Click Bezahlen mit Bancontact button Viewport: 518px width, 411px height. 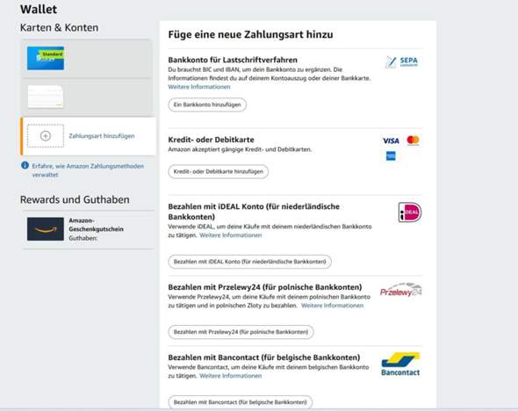[x=241, y=402]
